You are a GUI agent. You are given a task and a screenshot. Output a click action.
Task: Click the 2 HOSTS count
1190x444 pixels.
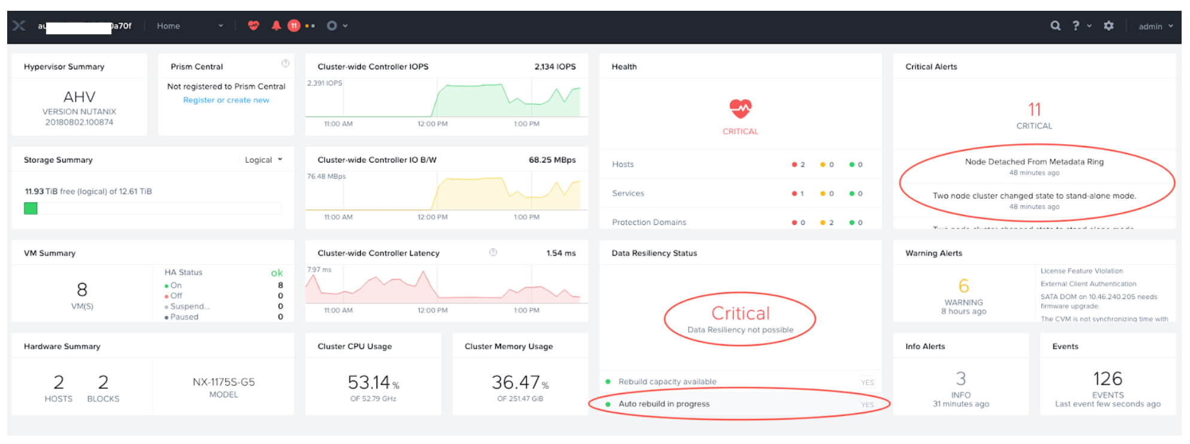(59, 382)
